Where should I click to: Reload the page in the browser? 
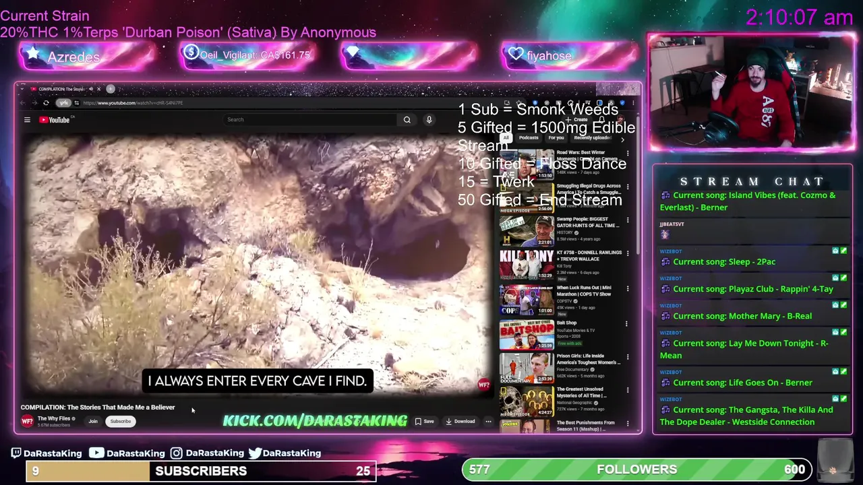coord(46,103)
